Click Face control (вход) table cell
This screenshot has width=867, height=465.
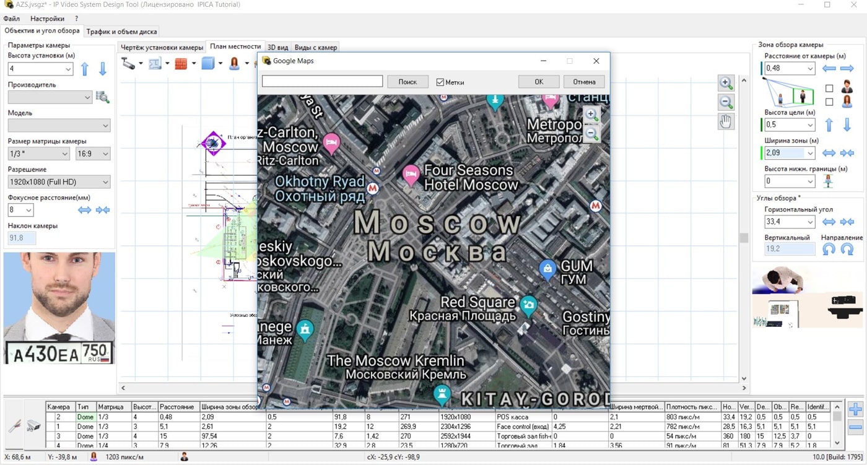click(524, 427)
